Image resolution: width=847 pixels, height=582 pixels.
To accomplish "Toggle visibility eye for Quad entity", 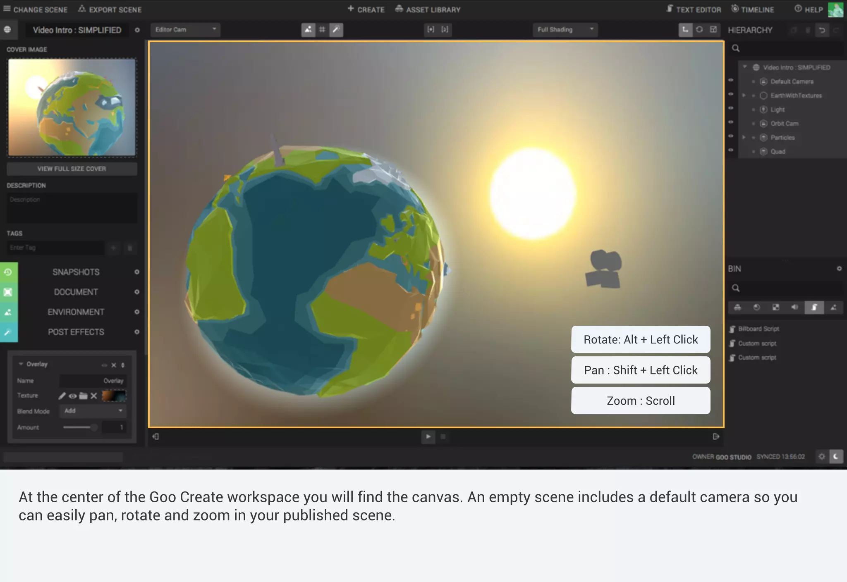I will click(x=731, y=150).
